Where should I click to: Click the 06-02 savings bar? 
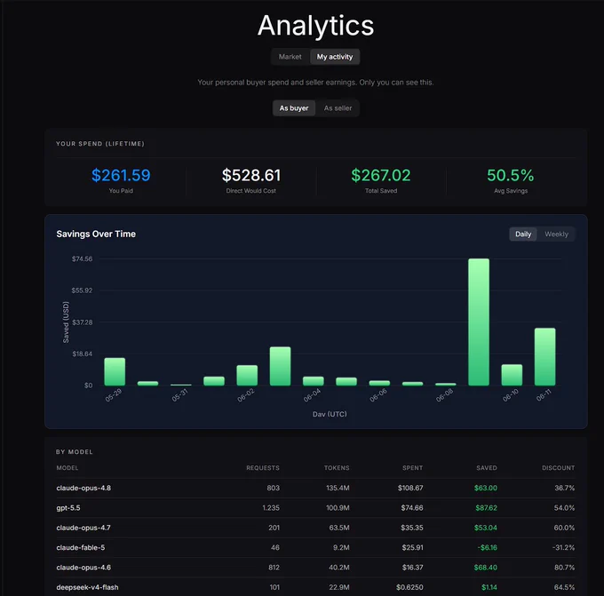point(247,375)
